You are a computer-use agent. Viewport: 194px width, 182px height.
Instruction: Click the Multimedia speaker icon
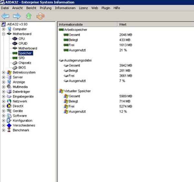coord(9,87)
